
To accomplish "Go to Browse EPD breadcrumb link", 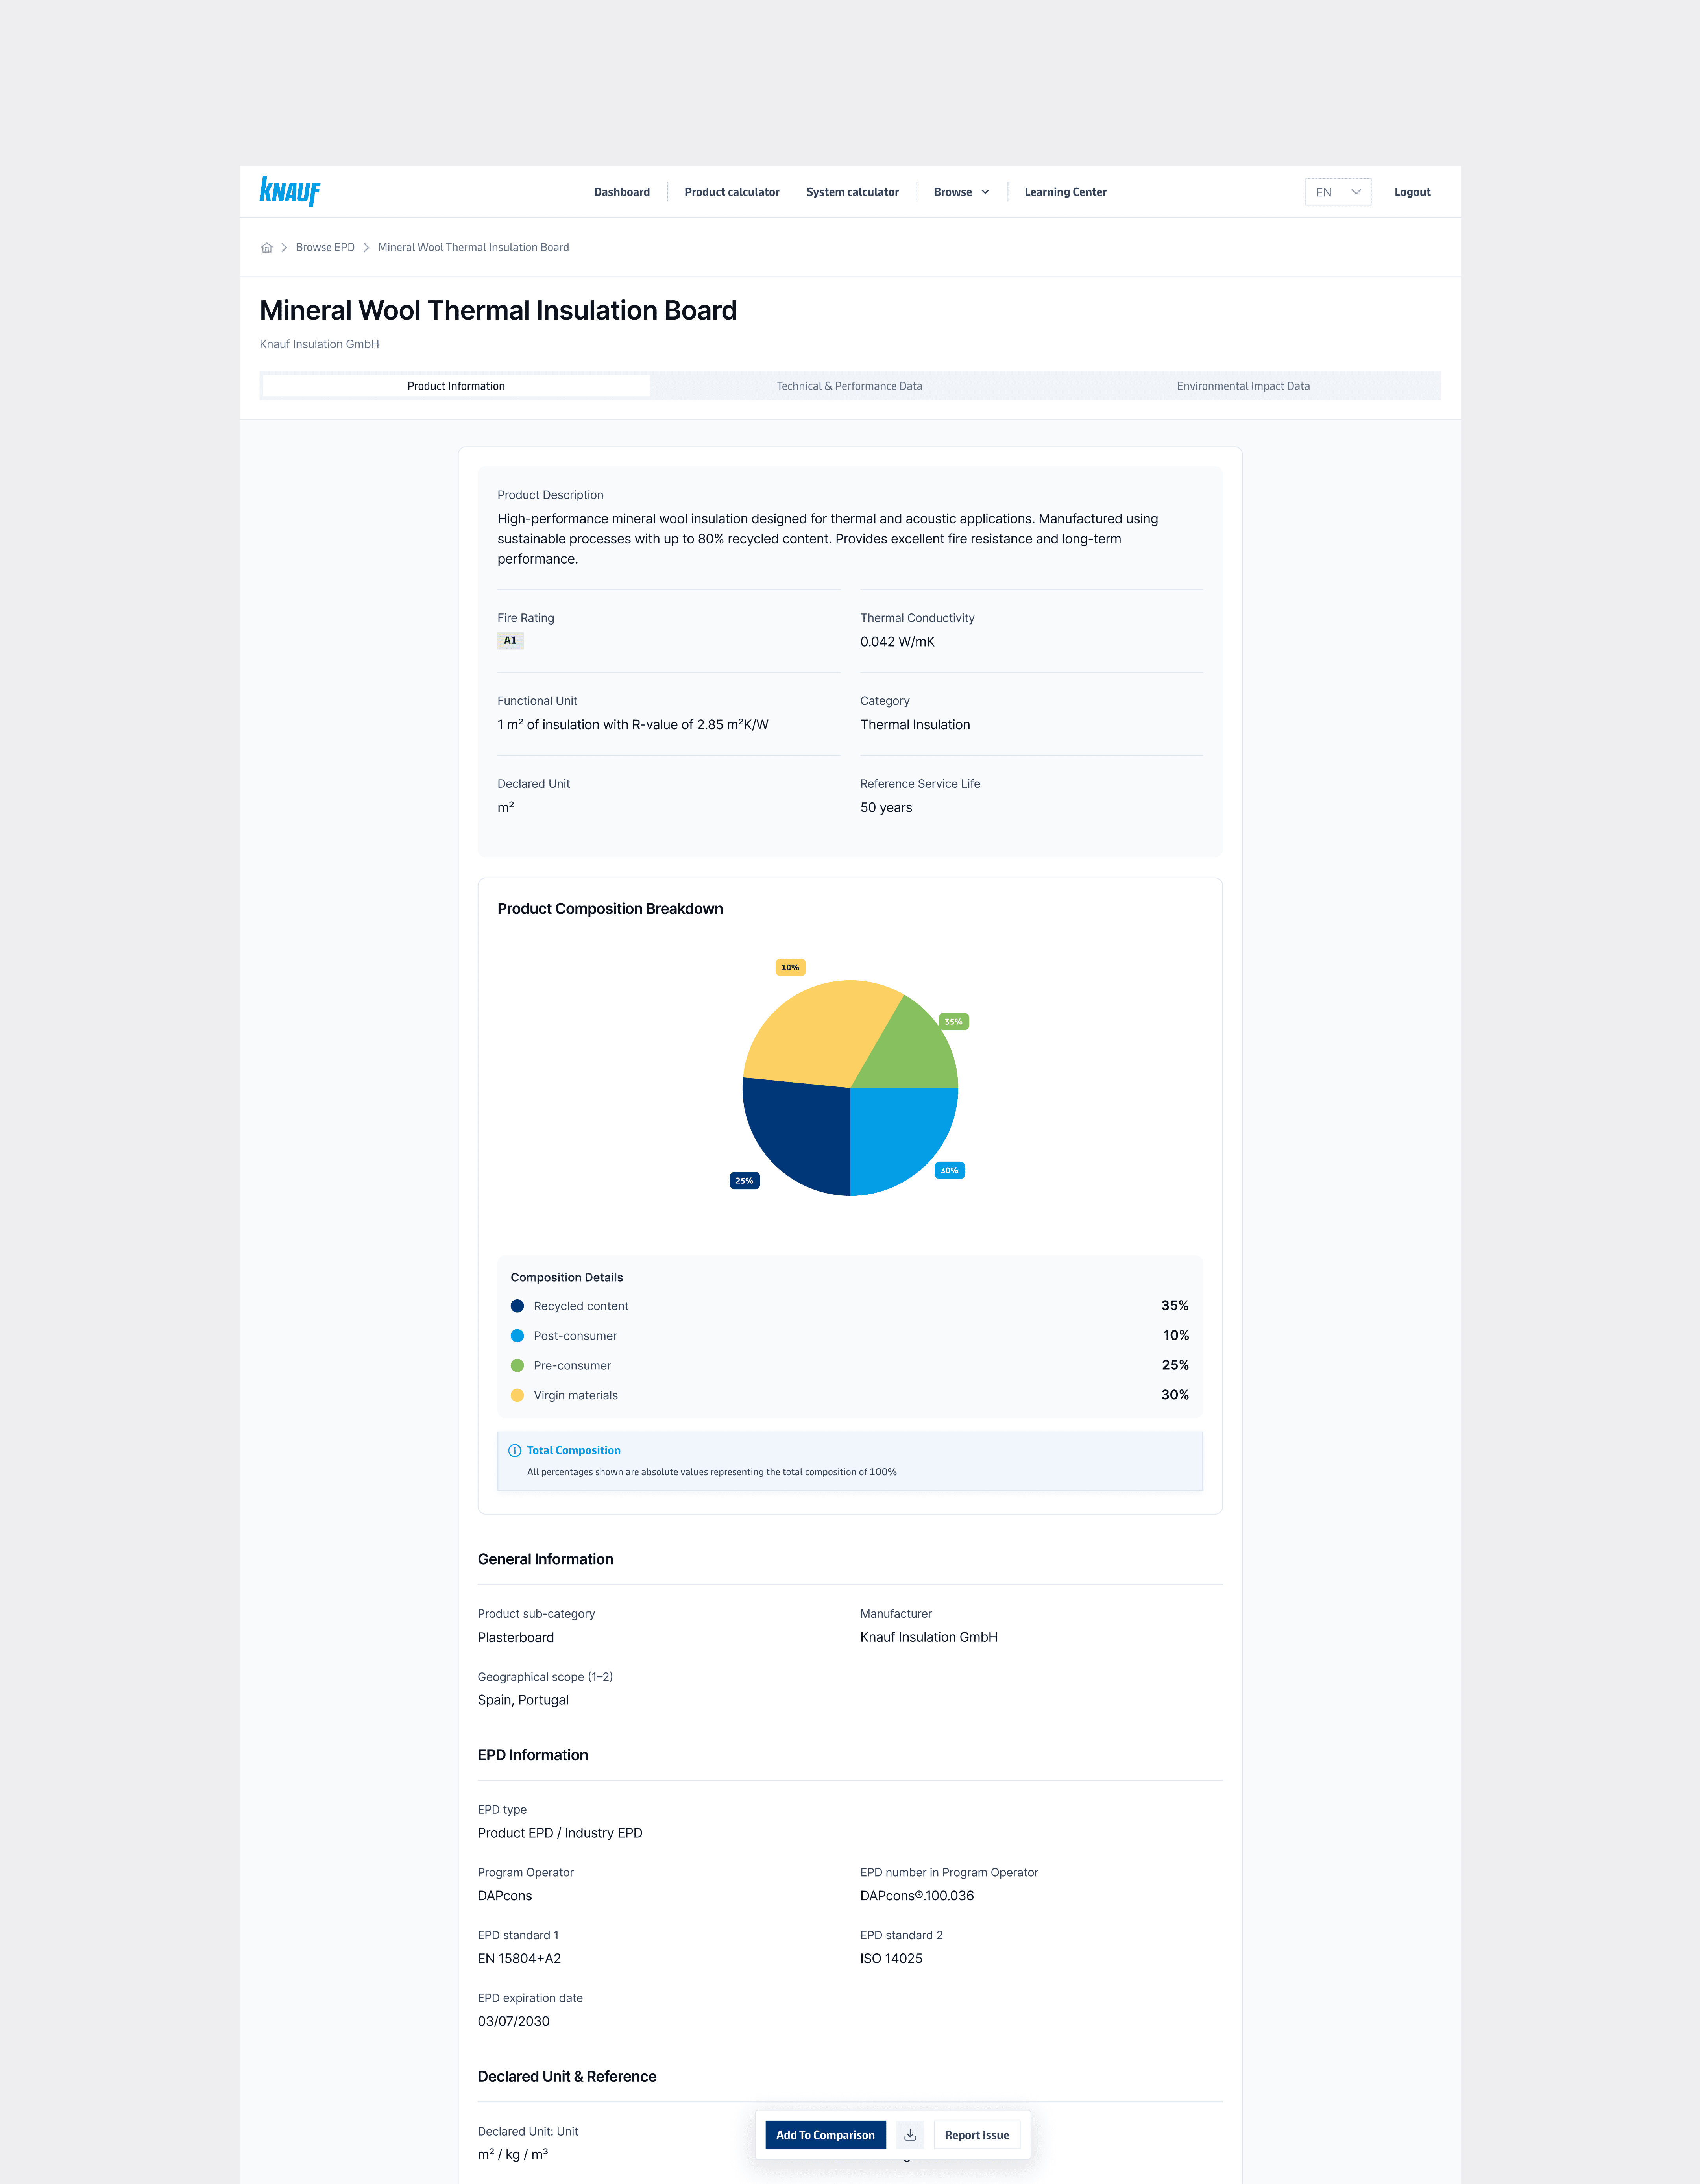I will coord(325,248).
